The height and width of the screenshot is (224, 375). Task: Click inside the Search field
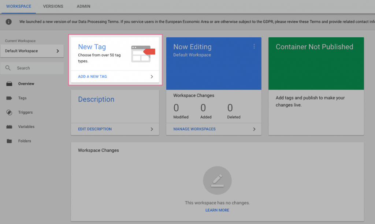pyautogui.click(x=32, y=68)
